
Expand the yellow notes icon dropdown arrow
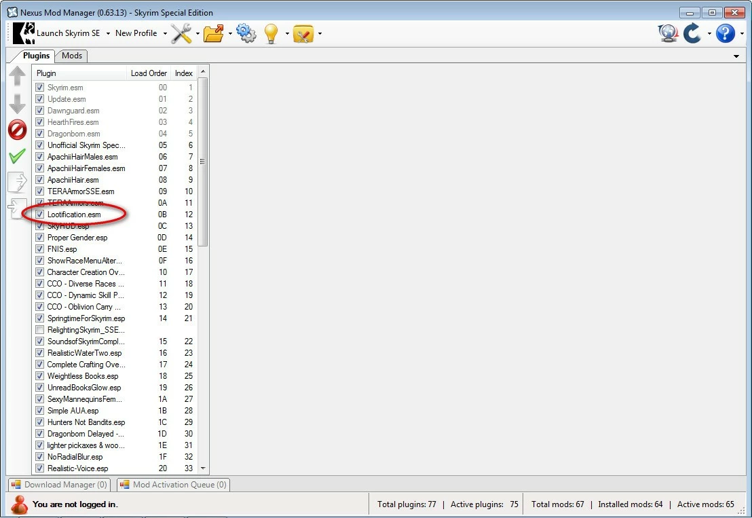[x=320, y=33]
